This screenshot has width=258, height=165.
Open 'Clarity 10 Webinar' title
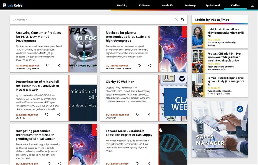point(120,82)
